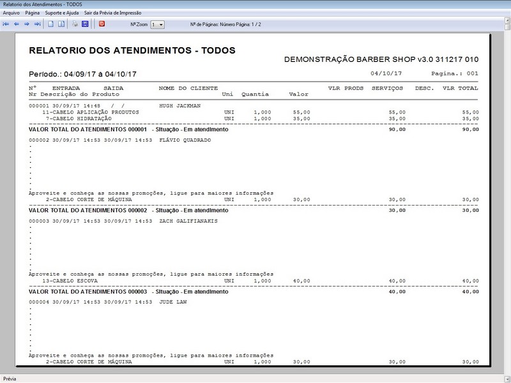Screen dimensions: 511x383
Task: Click client name JUDE LAW
Action: tap(173, 302)
